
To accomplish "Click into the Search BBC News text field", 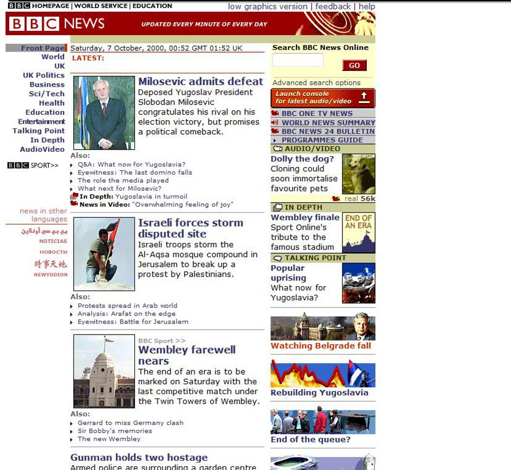I will point(298,60).
